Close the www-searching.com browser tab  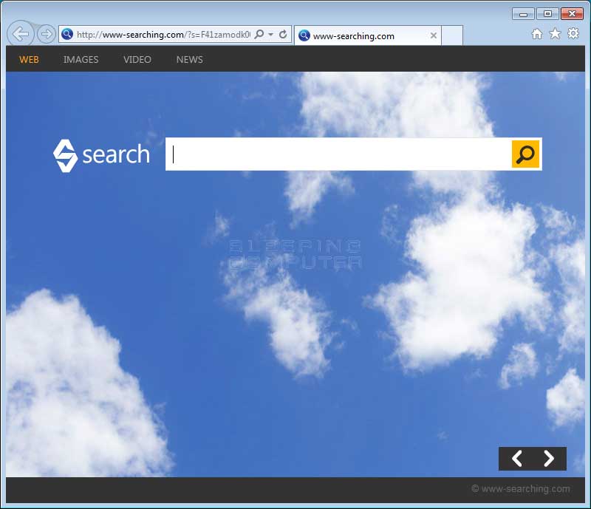(434, 35)
